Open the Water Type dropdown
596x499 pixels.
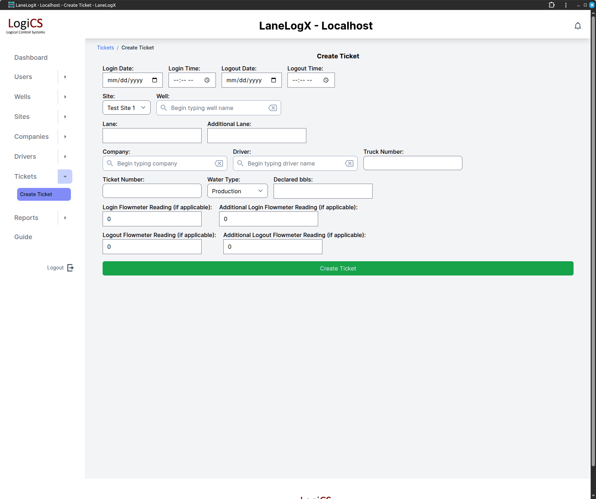[x=237, y=191]
